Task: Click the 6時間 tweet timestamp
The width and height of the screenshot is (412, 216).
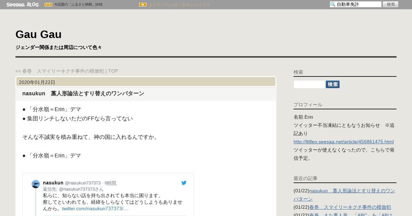Action: 110,183
